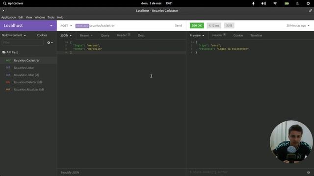
Task: Select the Usuarios Listar (id) request
Action: coord(28,75)
